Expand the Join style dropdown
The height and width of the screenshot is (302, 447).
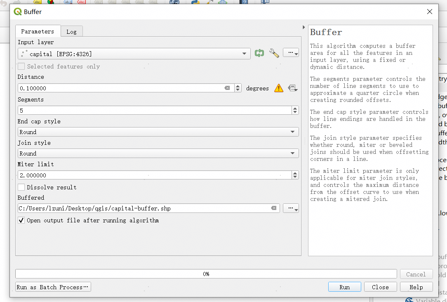pyautogui.click(x=158, y=153)
